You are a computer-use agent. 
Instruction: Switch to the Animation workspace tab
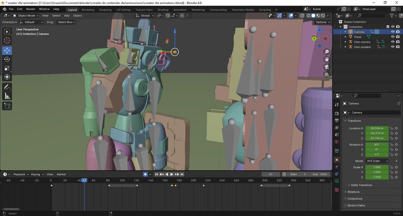coord(180,10)
